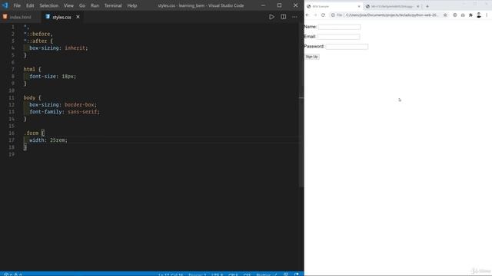This screenshot has height=276, width=492.
Task: Click the Password input field
Action: tap(347, 47)
